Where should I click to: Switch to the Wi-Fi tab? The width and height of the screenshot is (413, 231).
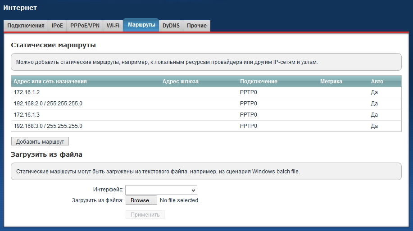(113, 26)
